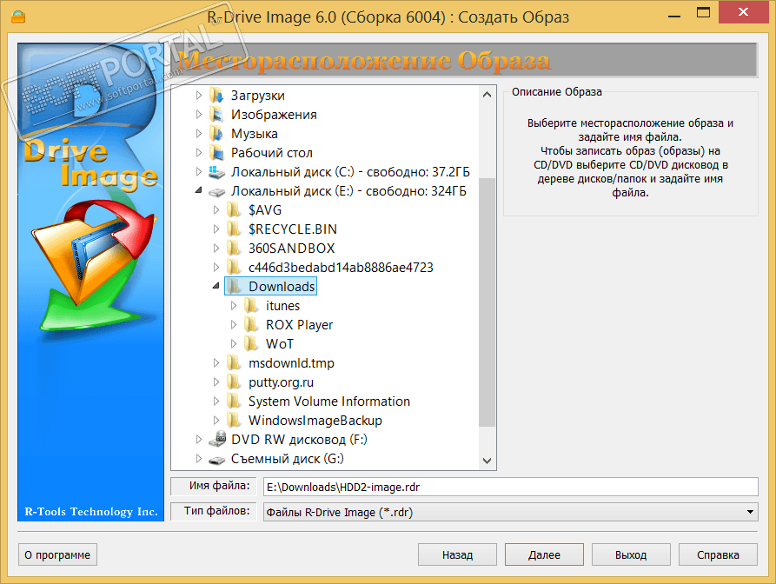Image resolution: width=776 pixels, height=584 pixels.
Task: Click the Локальный диск (E:) drive icon
Action: pyautogui.click(x=216, y=191)
